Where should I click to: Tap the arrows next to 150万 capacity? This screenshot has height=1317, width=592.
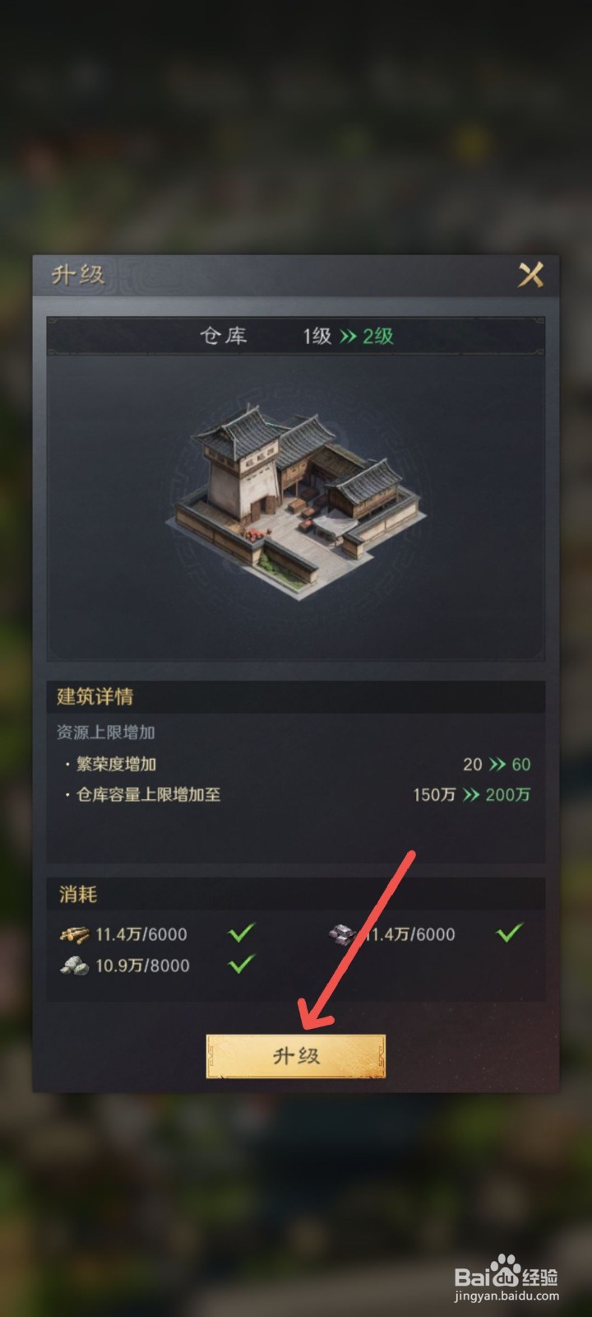click(x=471, y=795)
